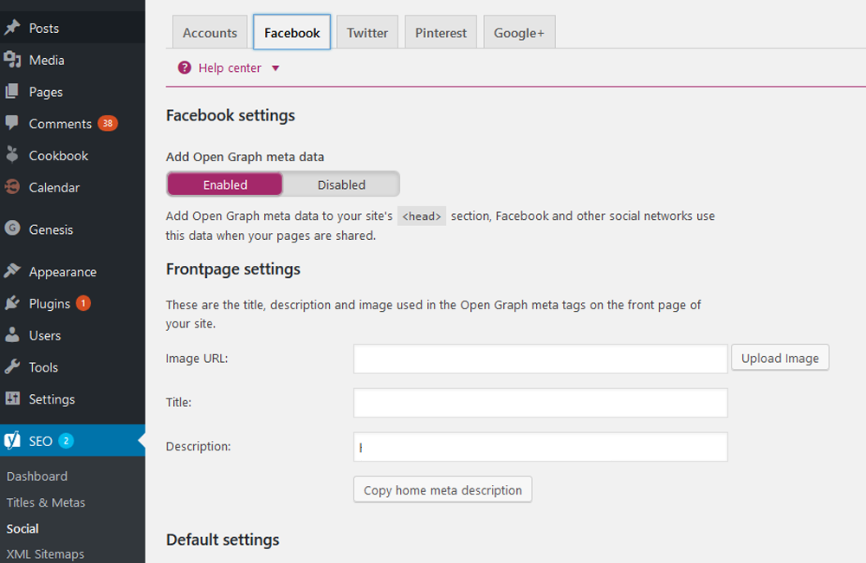
Task: Open Titles & Metas submenu
Action: 46,502
